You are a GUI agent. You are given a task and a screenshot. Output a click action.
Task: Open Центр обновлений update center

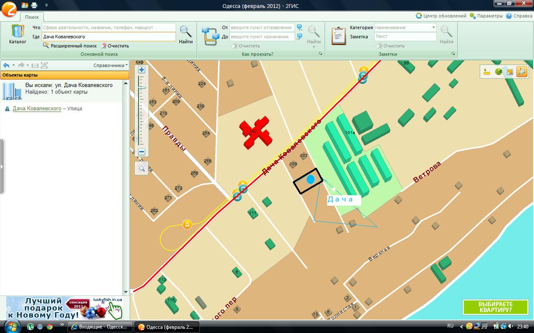441,16
